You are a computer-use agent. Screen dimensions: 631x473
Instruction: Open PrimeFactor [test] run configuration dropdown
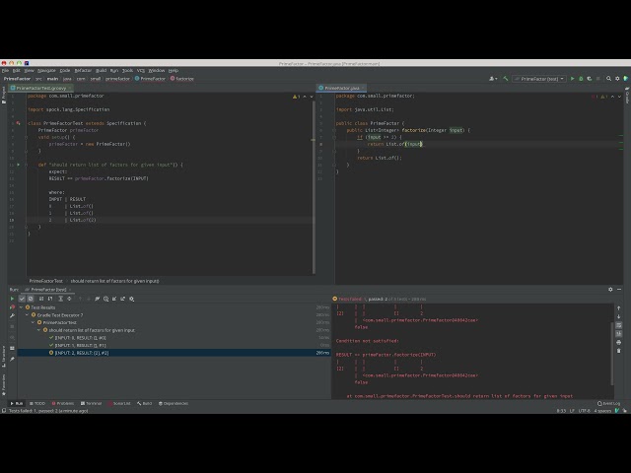click(x=539, y=79)
